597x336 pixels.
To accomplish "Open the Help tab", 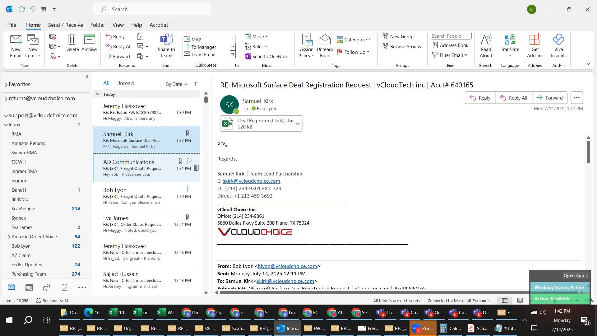I will [137, 25].
